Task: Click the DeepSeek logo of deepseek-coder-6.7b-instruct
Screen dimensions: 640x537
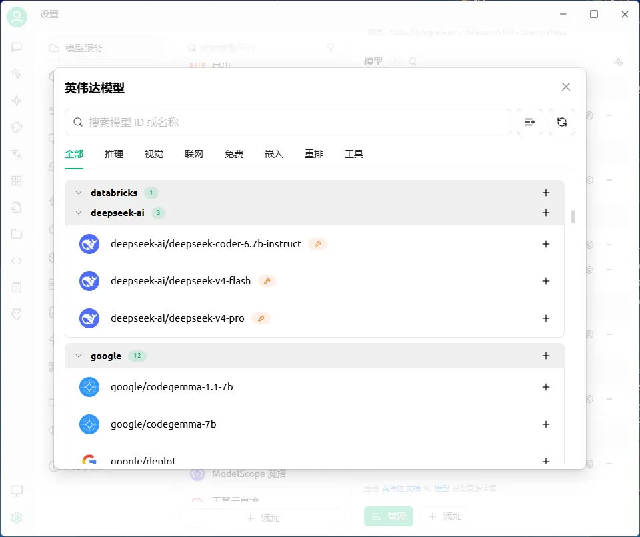Action: (89, 244)
